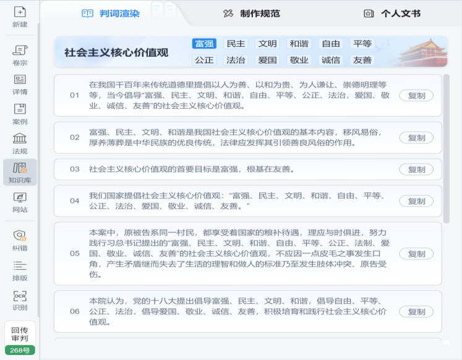Select the 富强 value tag
Screen dimensions: 462x360
click(204, 44)
